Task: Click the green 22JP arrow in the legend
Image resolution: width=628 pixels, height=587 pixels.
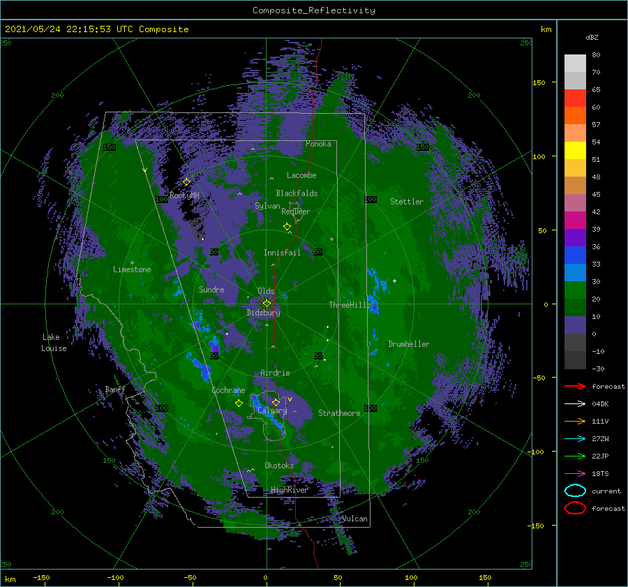Action: pyautogui.click(x=575, y=456)
